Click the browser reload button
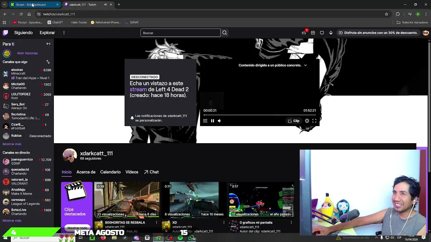 point(21,14)
